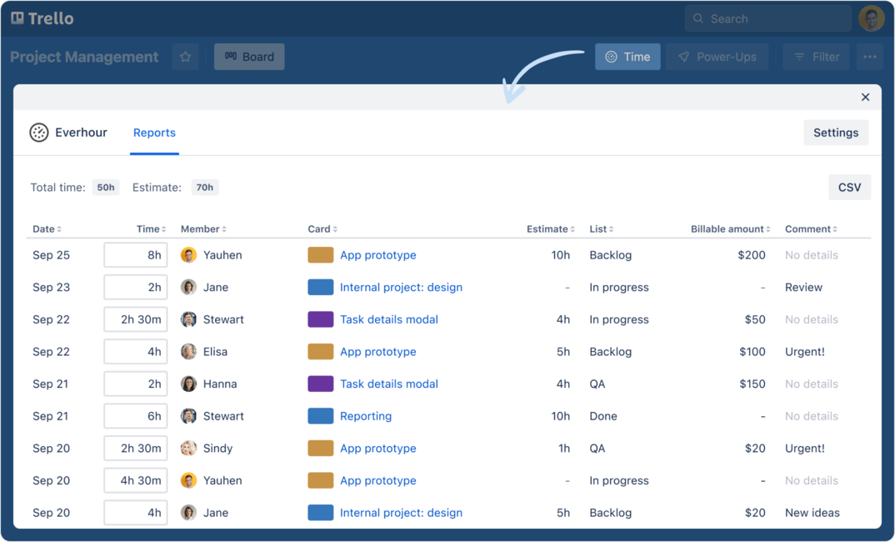This screenshot has height=542, width=895.
Task: Open Task details modal card by Stewart
Action: (389, 319)
